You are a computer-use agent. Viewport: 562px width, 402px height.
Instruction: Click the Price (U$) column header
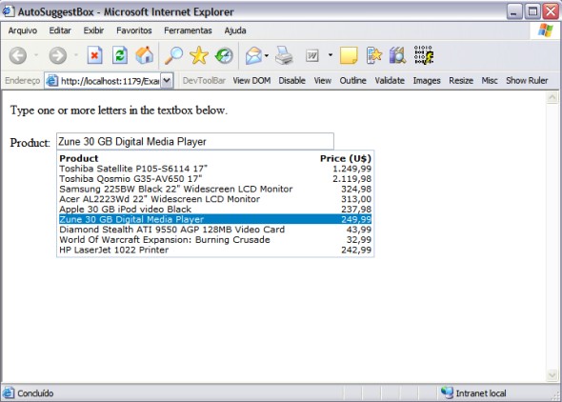tap(346, 158)
